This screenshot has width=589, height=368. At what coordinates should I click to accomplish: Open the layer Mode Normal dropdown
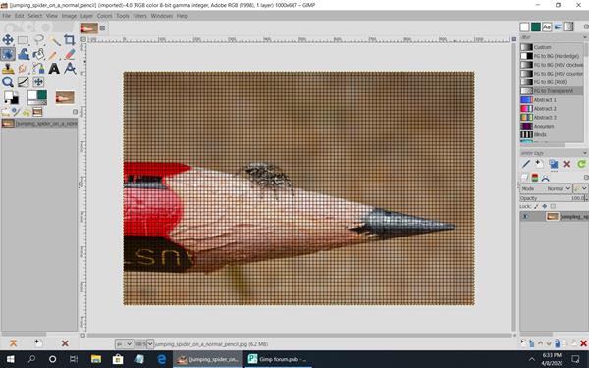point(559,188)
